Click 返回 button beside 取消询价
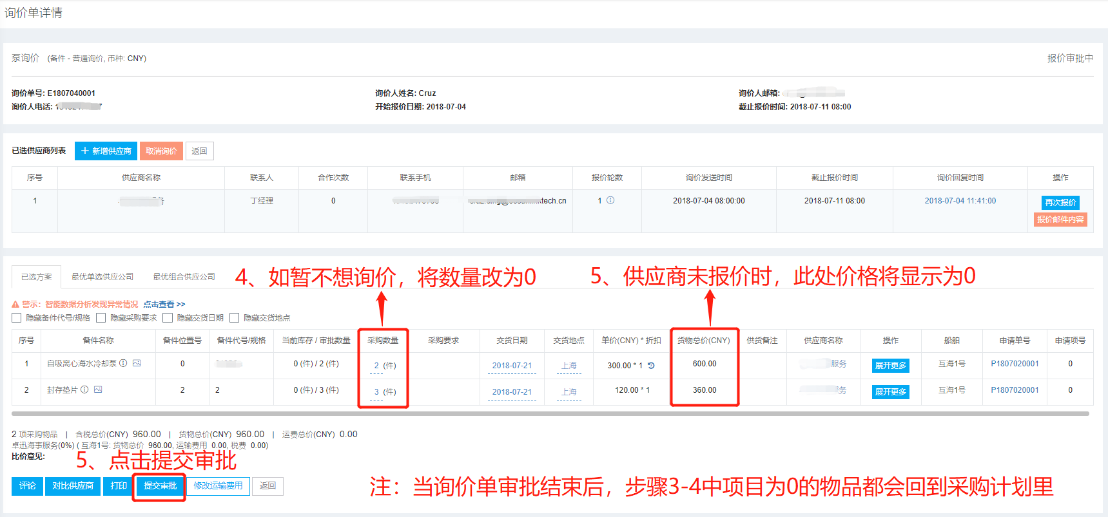Viewport: 1108px width, 517px height. coord(200,151)
